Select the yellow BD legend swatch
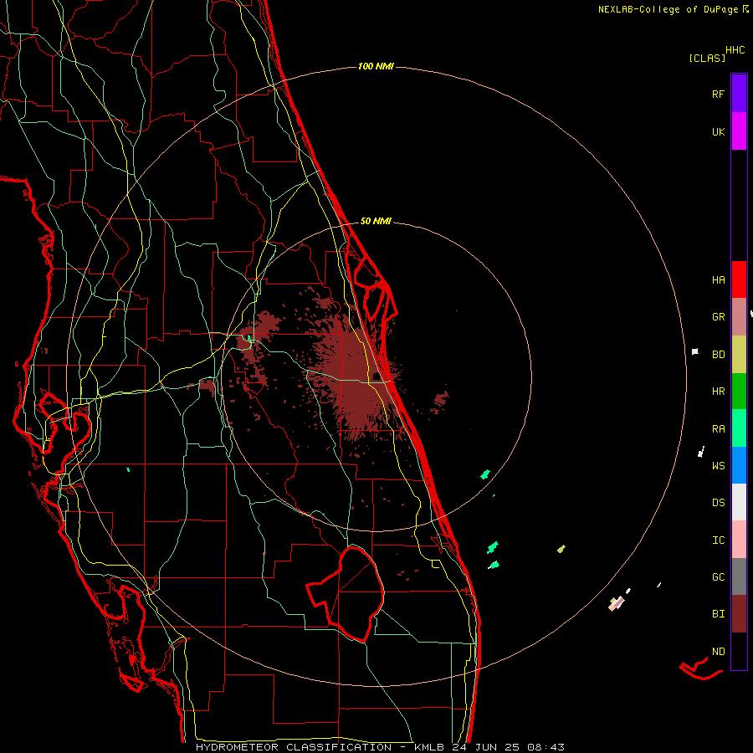The width and height of the screenshot is (753, 753). click(739, 355)
